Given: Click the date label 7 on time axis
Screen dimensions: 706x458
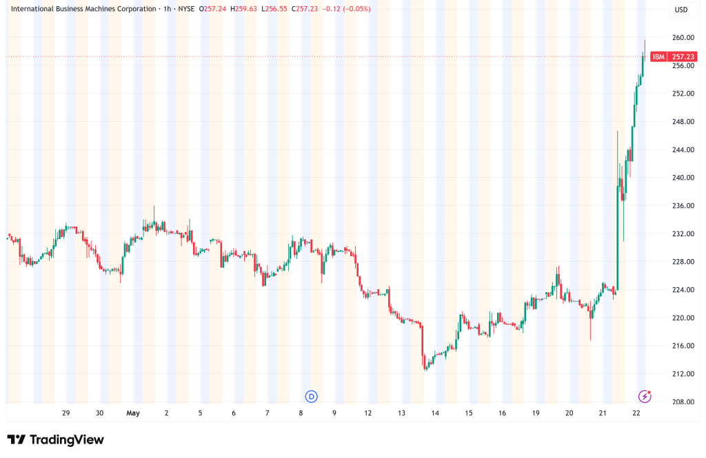Looking at the screenshot, I should point(268,413).
